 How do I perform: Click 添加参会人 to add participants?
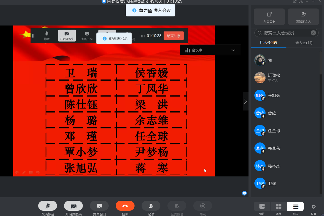(x=303, y=16)
